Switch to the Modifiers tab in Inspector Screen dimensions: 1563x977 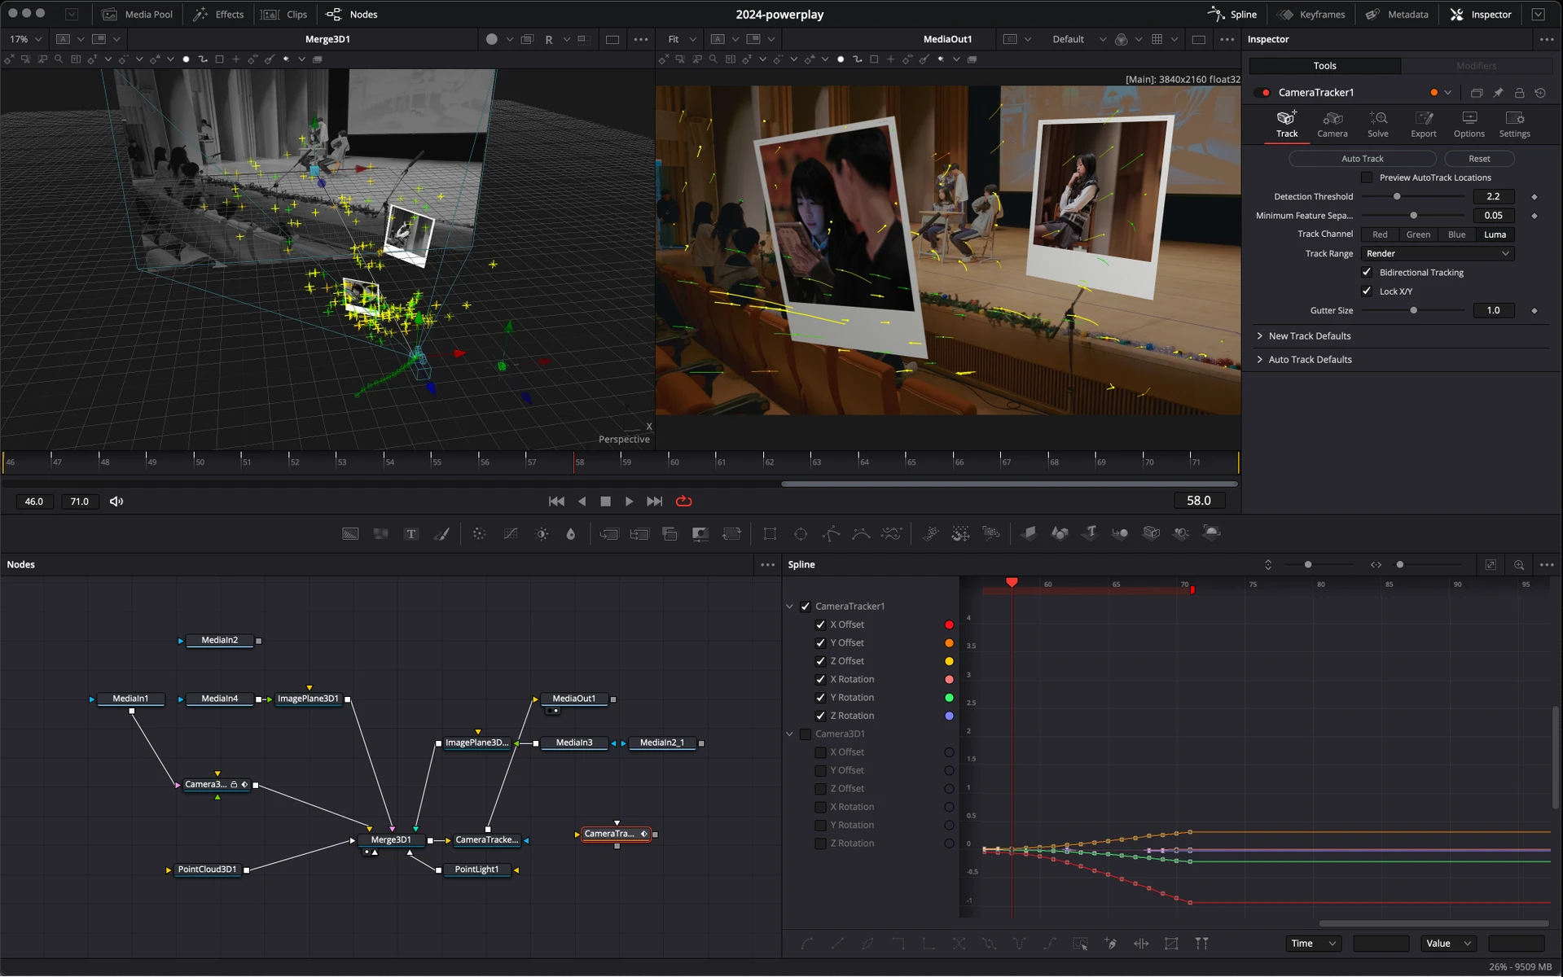click(x=1478, y=65)
